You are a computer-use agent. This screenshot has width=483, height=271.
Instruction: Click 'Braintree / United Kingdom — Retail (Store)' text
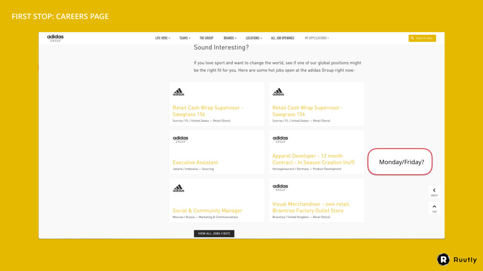coord(301,217)
